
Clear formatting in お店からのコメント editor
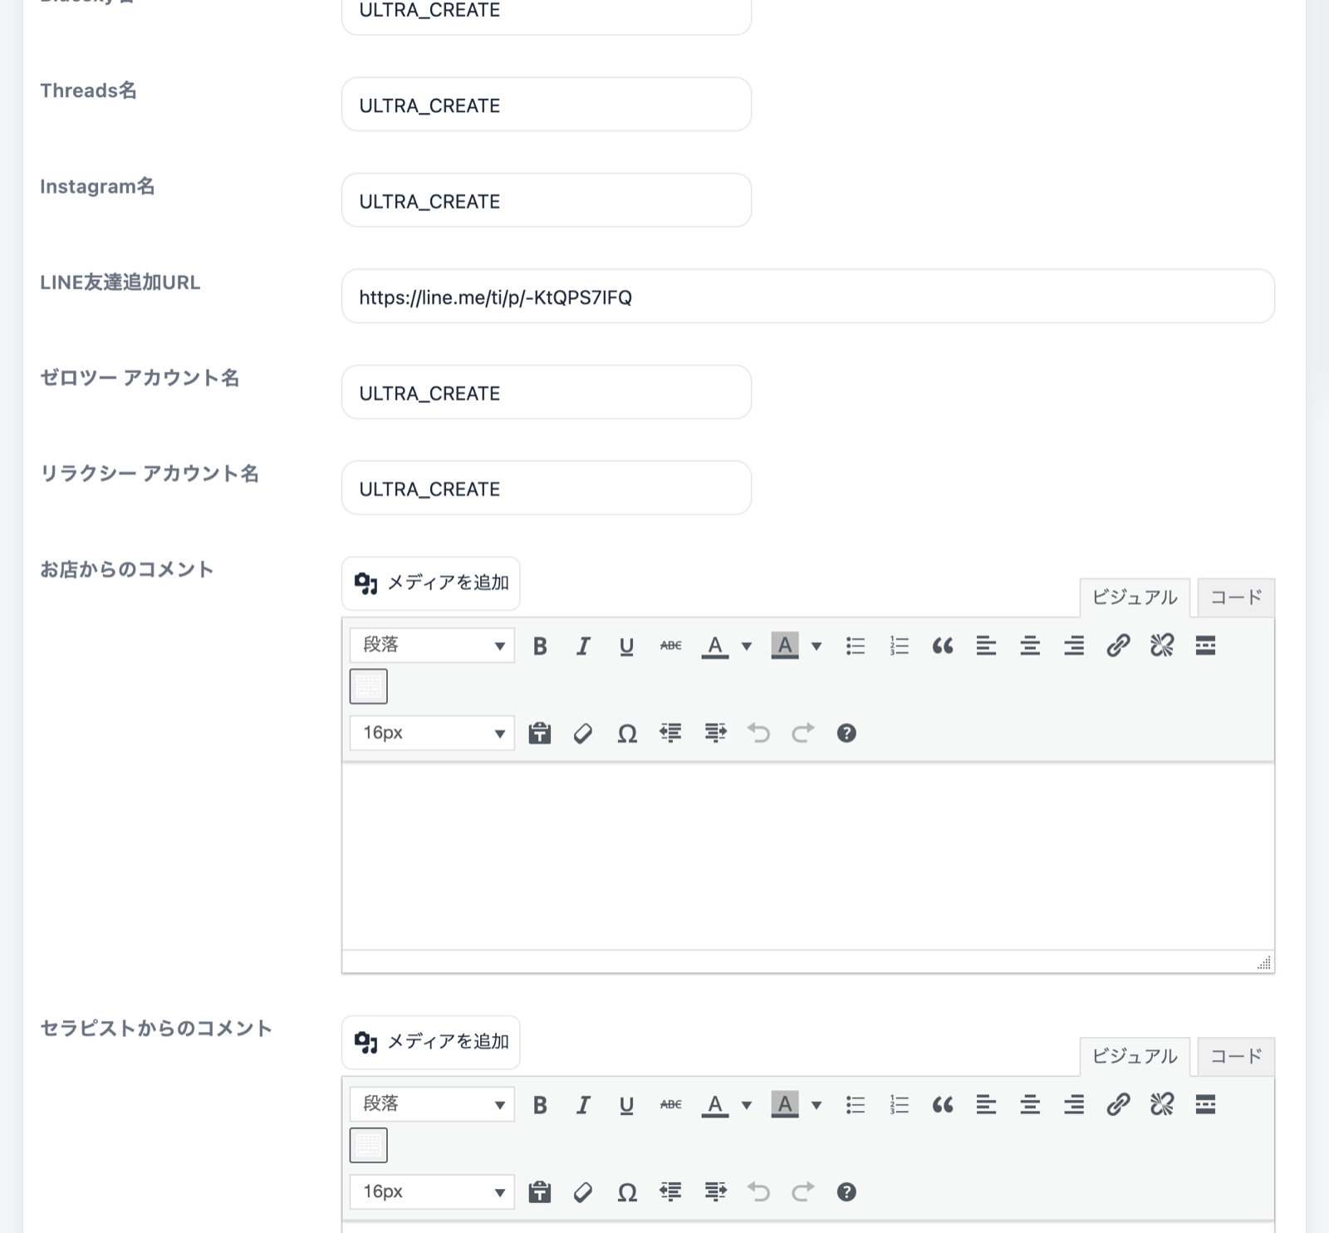click(x=583, y=733)
